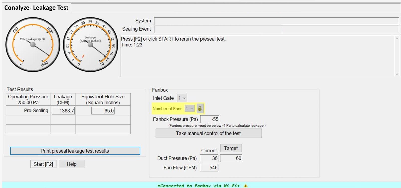Click Print preseal leakage test results
The width and height of the screenshot is (401, 188).
(75, 151)
